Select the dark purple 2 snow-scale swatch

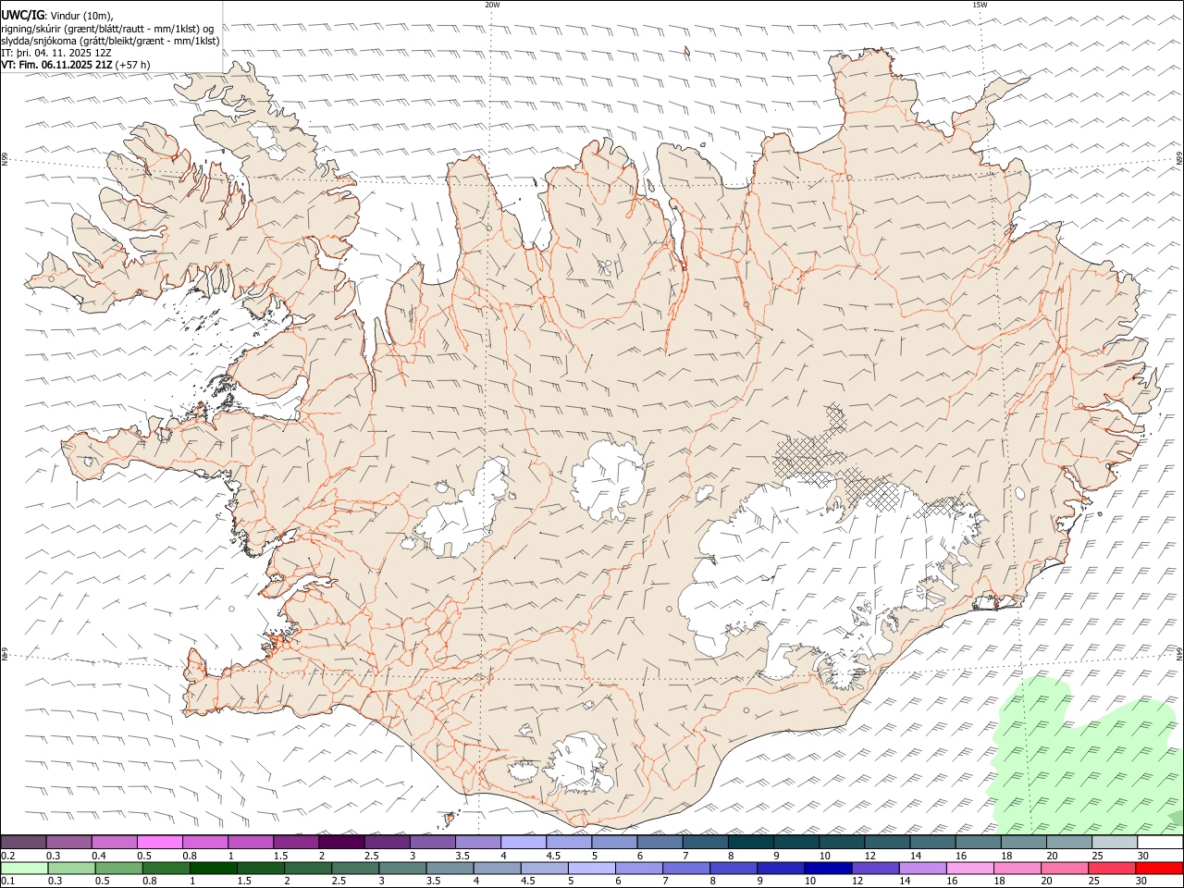(x=341, y=843)
